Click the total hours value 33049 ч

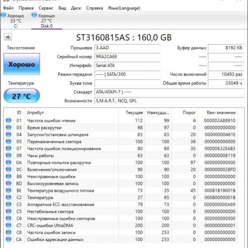click(x=226, y=83)
